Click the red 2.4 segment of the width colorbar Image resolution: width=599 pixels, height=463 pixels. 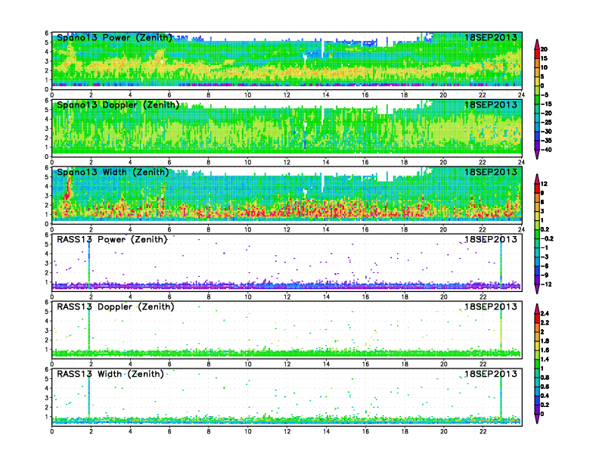[x=537, y=318]
